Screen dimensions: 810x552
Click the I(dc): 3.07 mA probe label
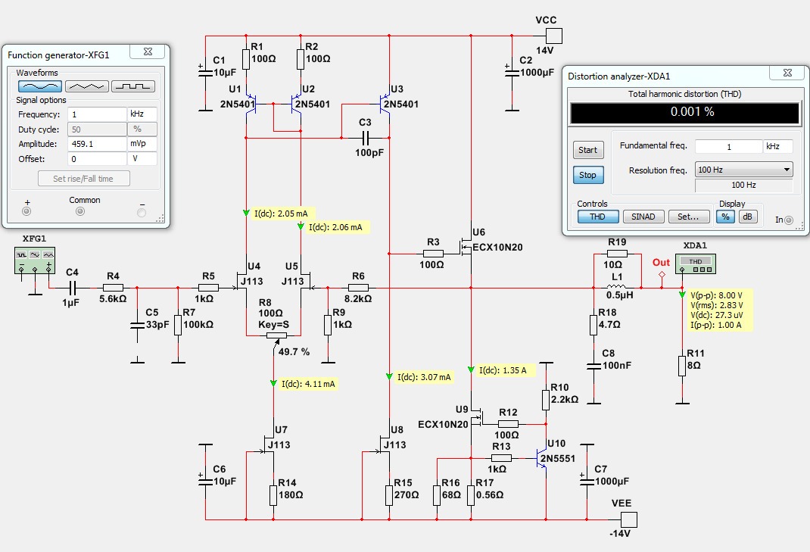[424, 377]
